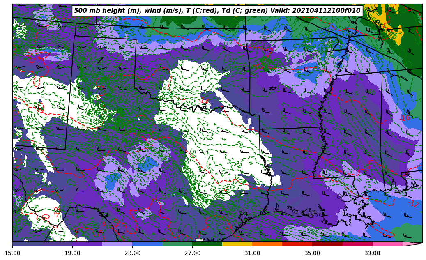
Task: Select the medium green colorbar segment
Action: click(x=177, y=244)
